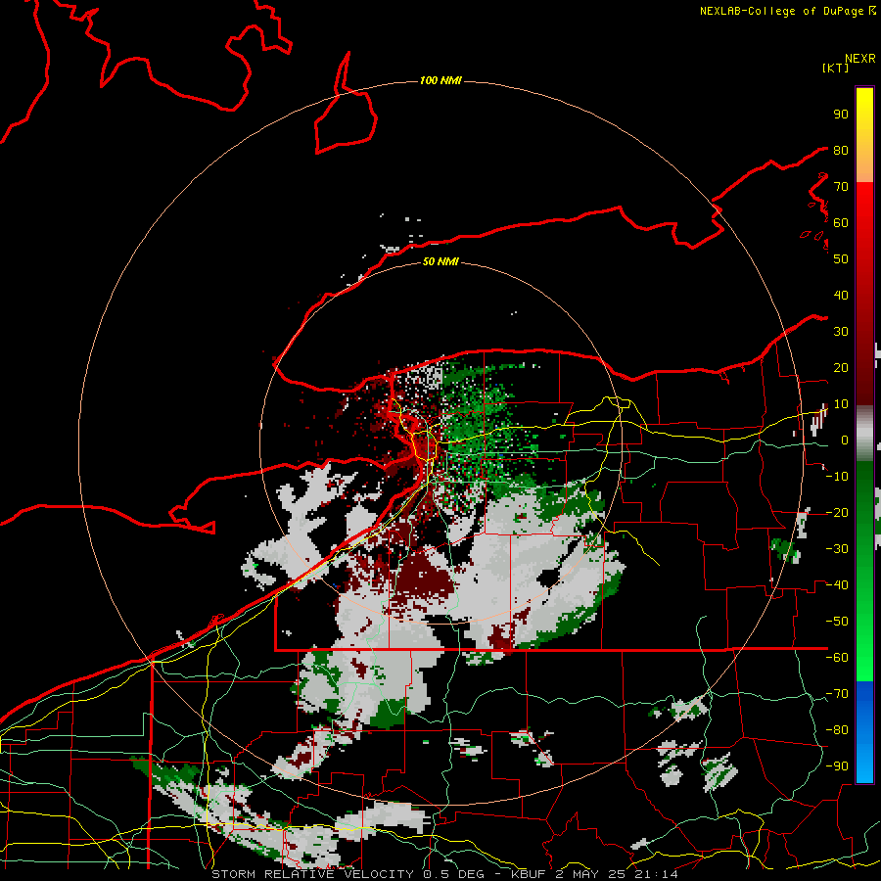This screenshot has height=881, width=881.
Task: Click the NEXR label above the color scale
Action: pos(859,58)
